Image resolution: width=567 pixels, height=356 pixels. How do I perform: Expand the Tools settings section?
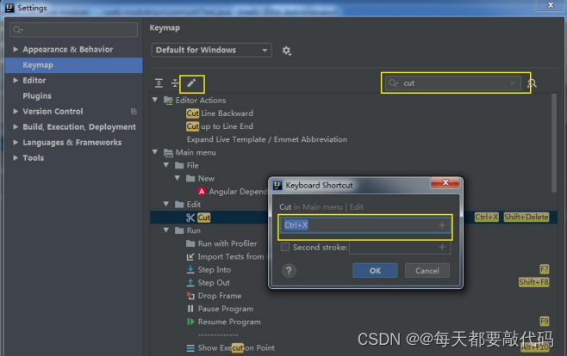[16, 157]
